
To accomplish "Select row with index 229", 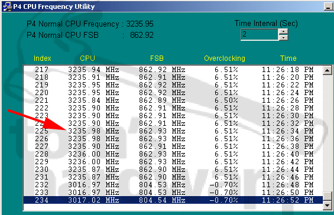I will [x=173, y=162].
